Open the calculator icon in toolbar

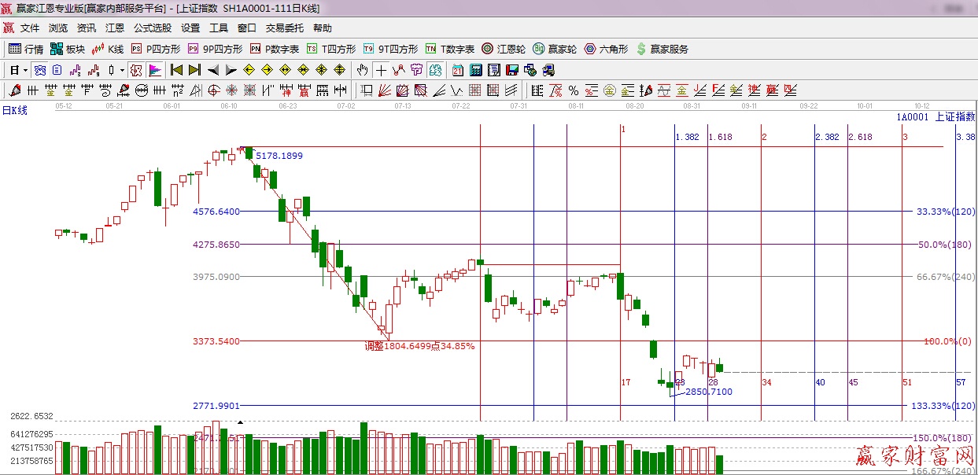click(475, 70)
